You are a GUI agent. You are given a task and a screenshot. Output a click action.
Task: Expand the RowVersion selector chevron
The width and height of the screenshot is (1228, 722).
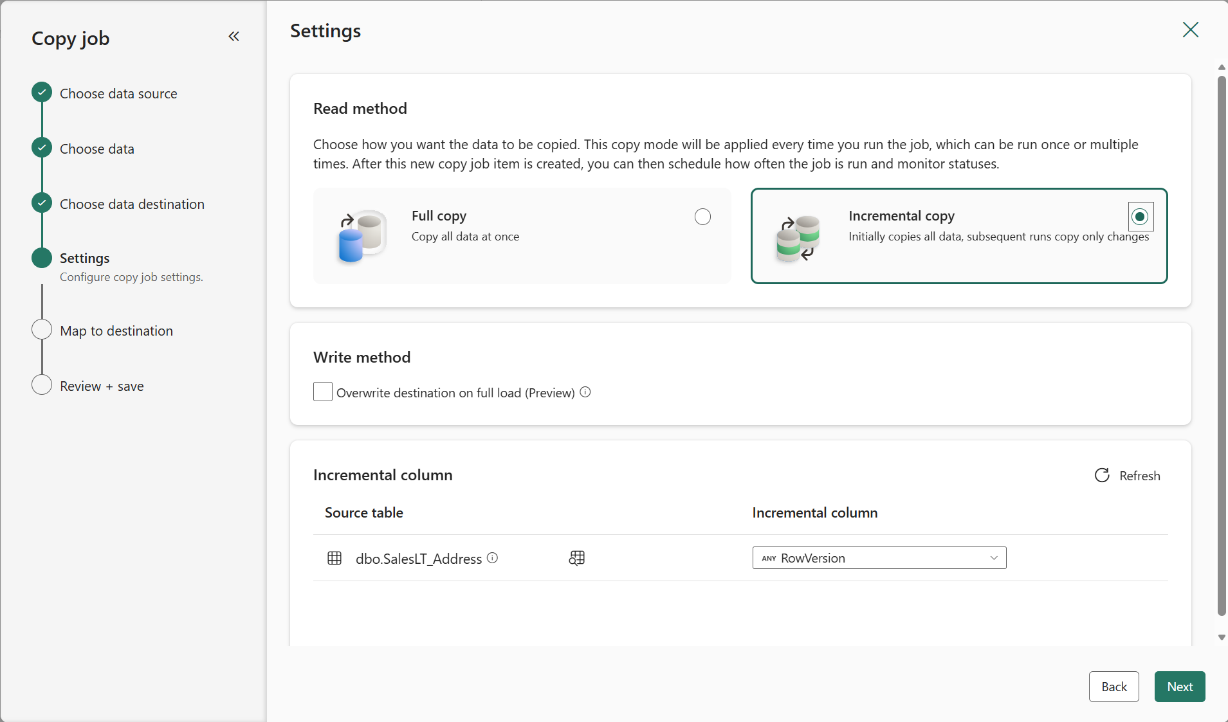pos(993,558)
